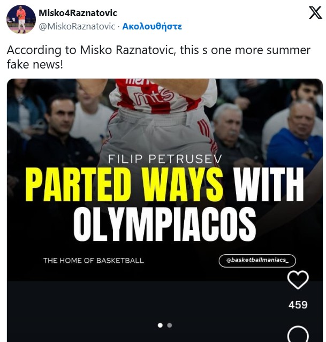Screen dimensions: 326x342
Task: Open comments via speech bubble icon
Action: click(298, 334)
